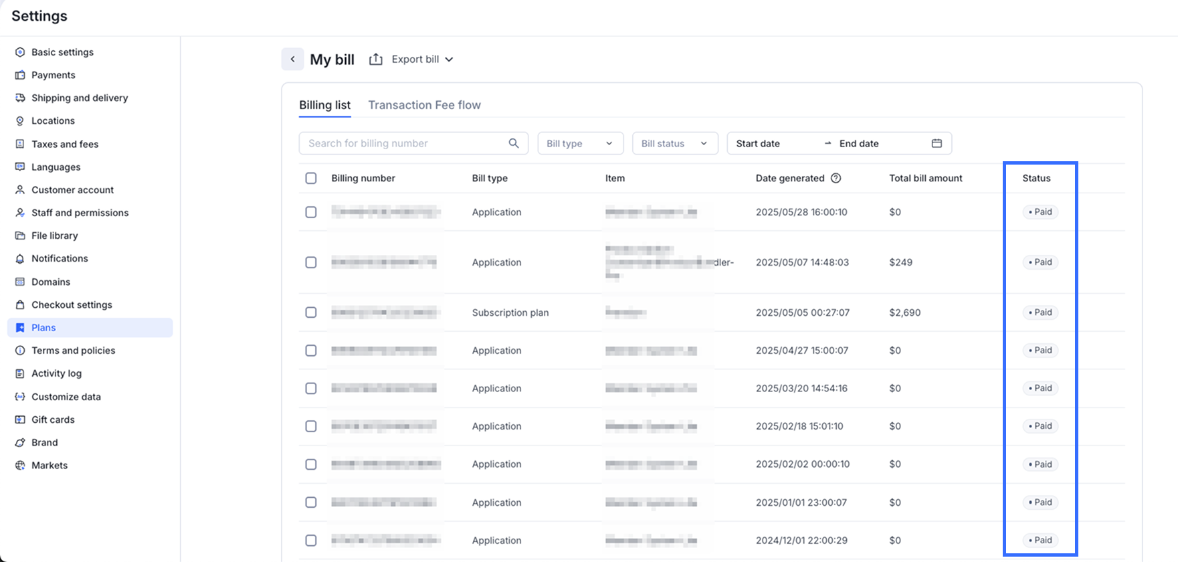Open the calendar icon in date range
1178x562 pixels.
937,143
